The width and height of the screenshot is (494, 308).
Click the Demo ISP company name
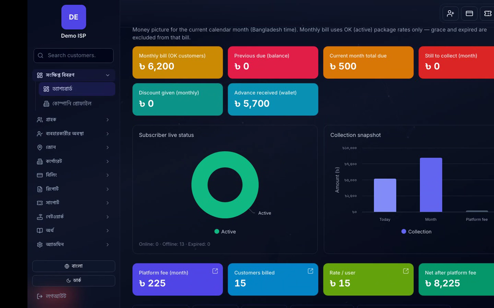pos(73,36)
